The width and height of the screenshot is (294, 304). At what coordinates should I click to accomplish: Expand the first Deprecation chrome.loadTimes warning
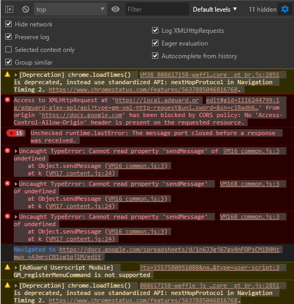16,75
